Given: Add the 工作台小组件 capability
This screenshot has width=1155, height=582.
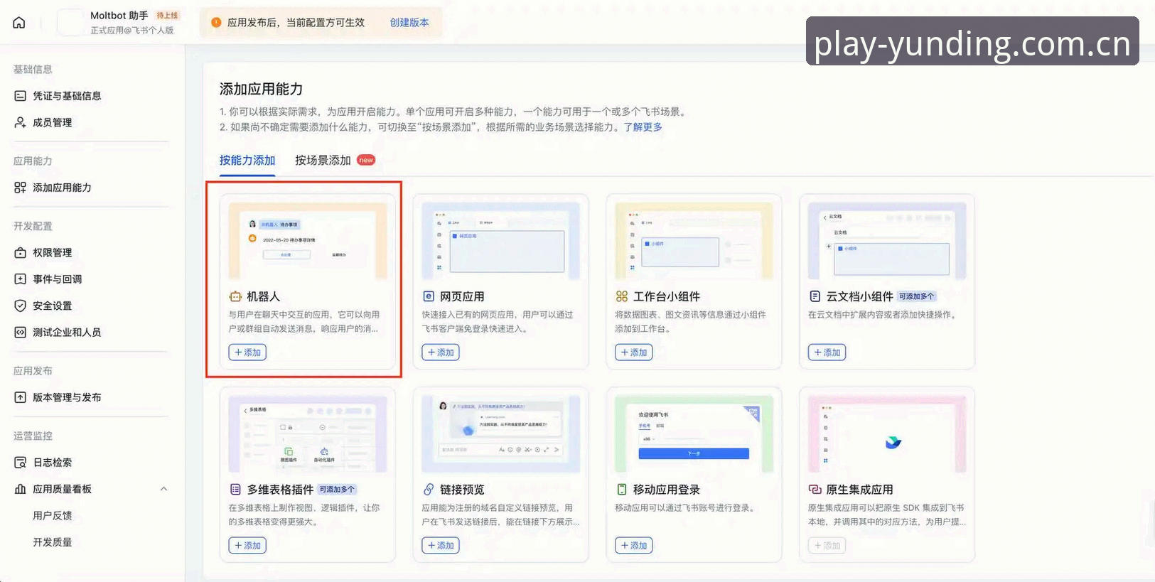Looking at the screenshot, I should [x=634, y=352].
